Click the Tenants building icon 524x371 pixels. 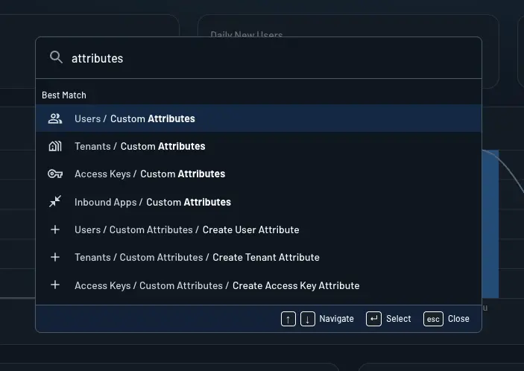click(55, 146)
